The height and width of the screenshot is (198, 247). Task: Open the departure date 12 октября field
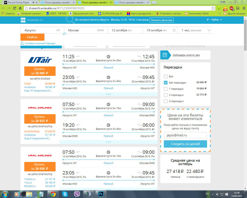(125, 30)
